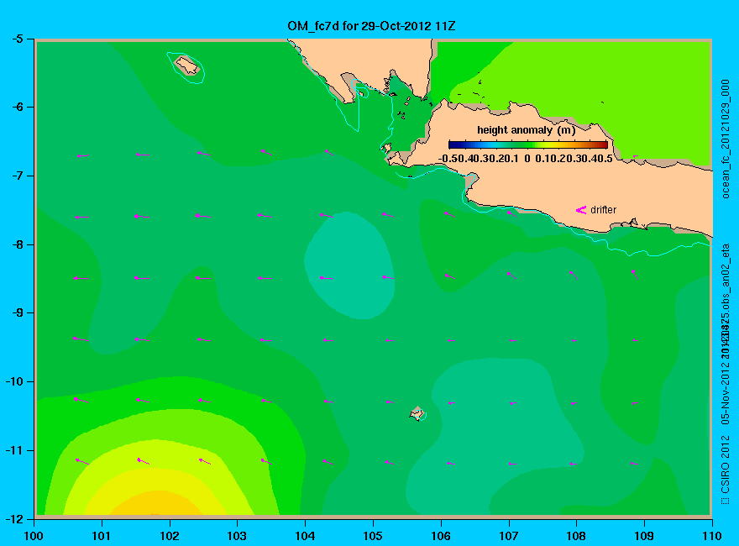Click y-axis label -12
Viewport: 739px width, 546px height.
14,518
